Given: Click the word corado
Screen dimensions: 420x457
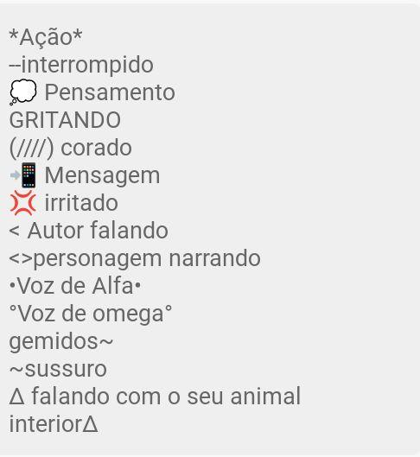Looking at the screenshot, I should pos(96,148).
